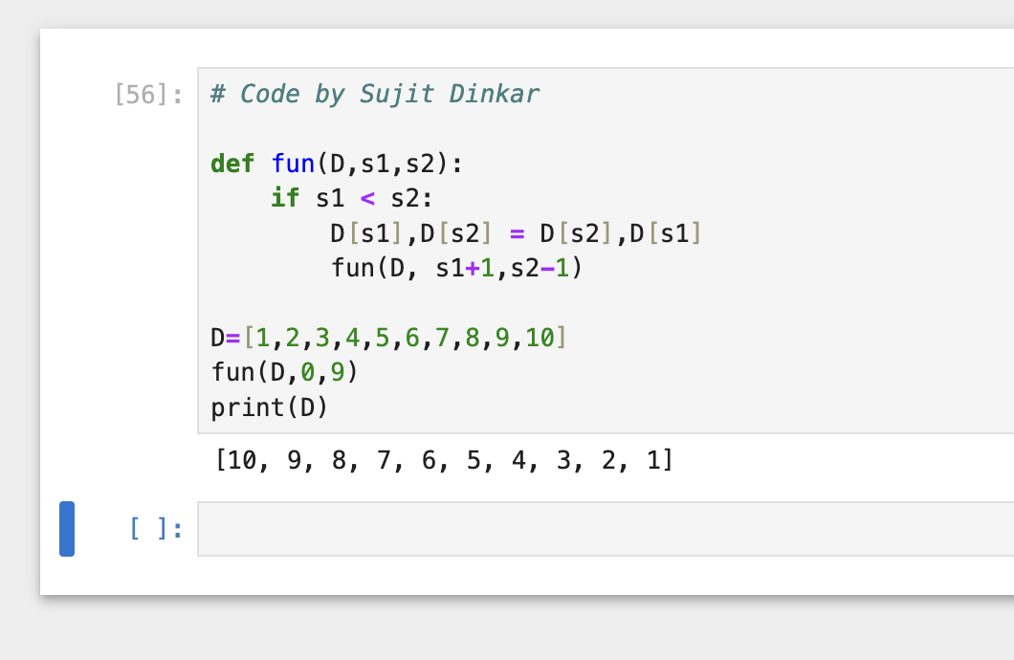Click the function name 'fun' in definition
Viewport: 1014px width, 660px height.
[290, 164]
